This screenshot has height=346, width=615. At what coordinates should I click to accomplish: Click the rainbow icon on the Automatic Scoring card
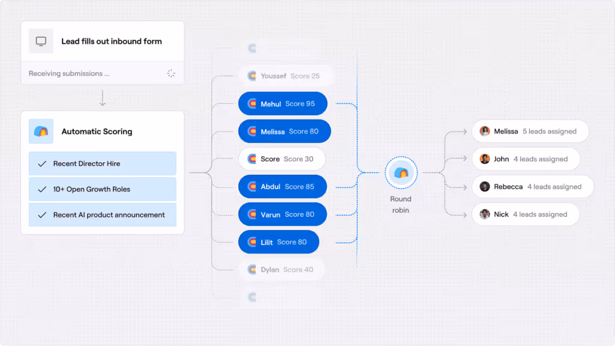click(x=40, y=131)
